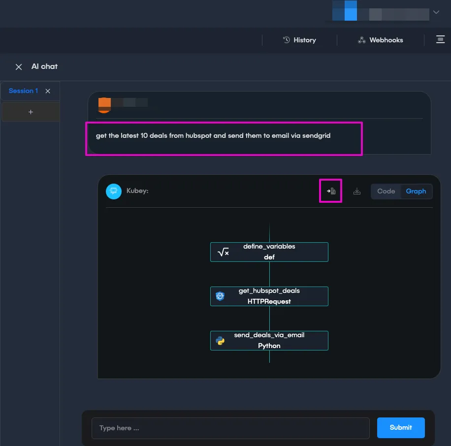Click the 'Kubey:' name label
451x446 pixels.
137,191
